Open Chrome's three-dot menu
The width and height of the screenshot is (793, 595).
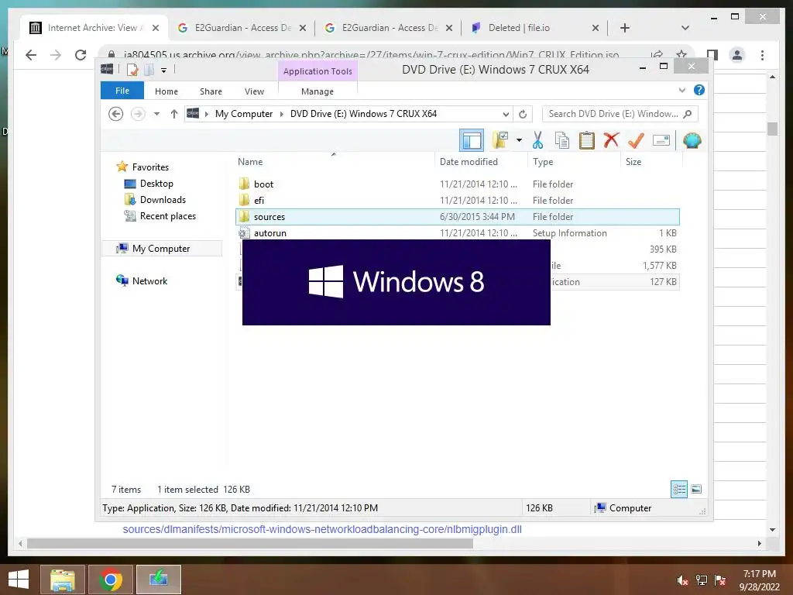(762, 55)
